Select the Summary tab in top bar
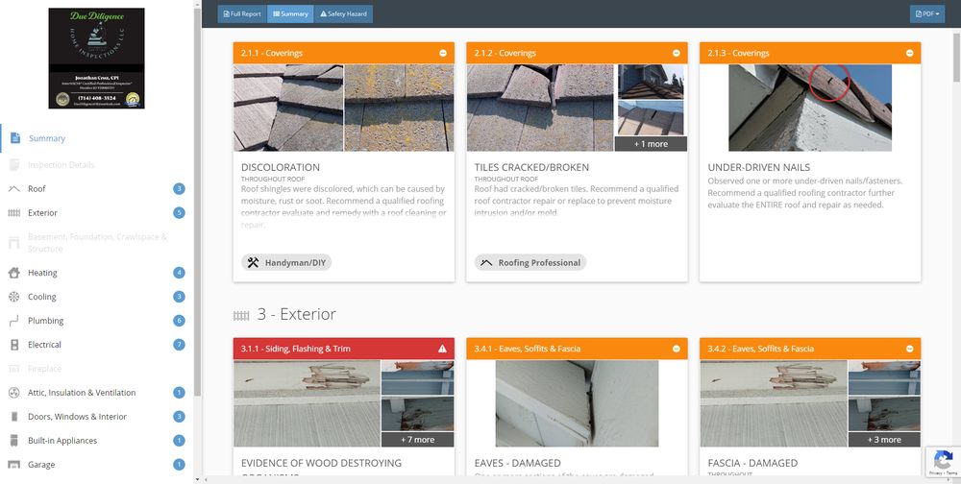The height and width of the screenshot is (484, 961). coord(290,14)
